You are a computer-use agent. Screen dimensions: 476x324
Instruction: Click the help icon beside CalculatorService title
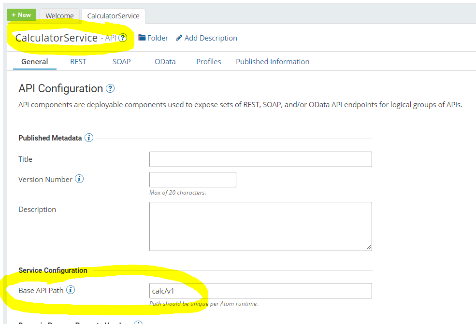click(124, 37)
